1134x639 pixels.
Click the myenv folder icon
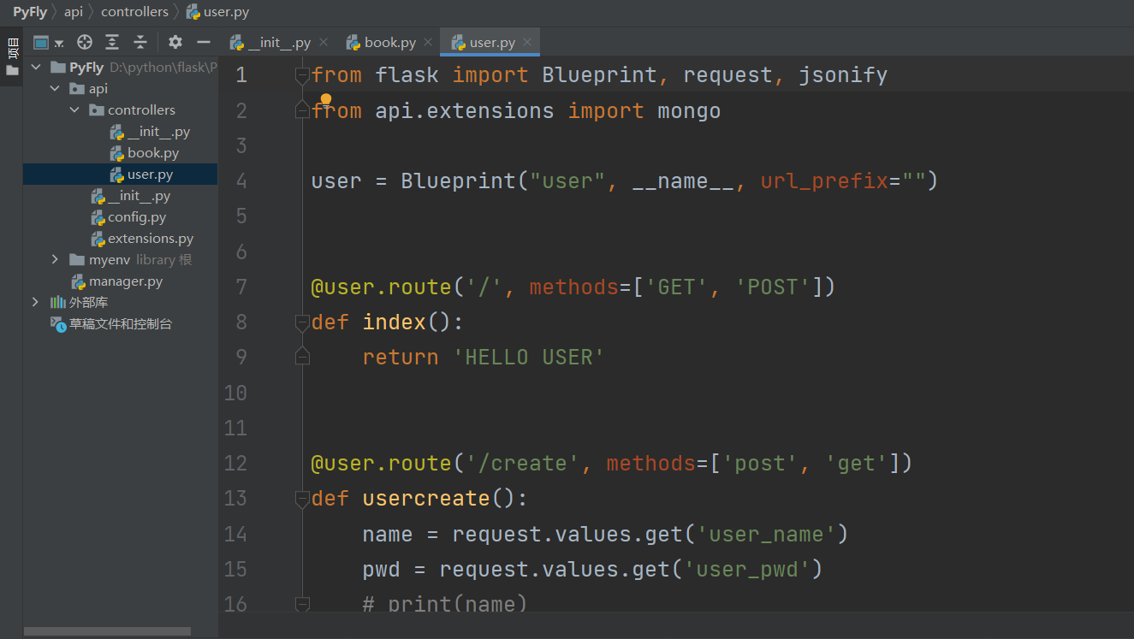[77, 259]
